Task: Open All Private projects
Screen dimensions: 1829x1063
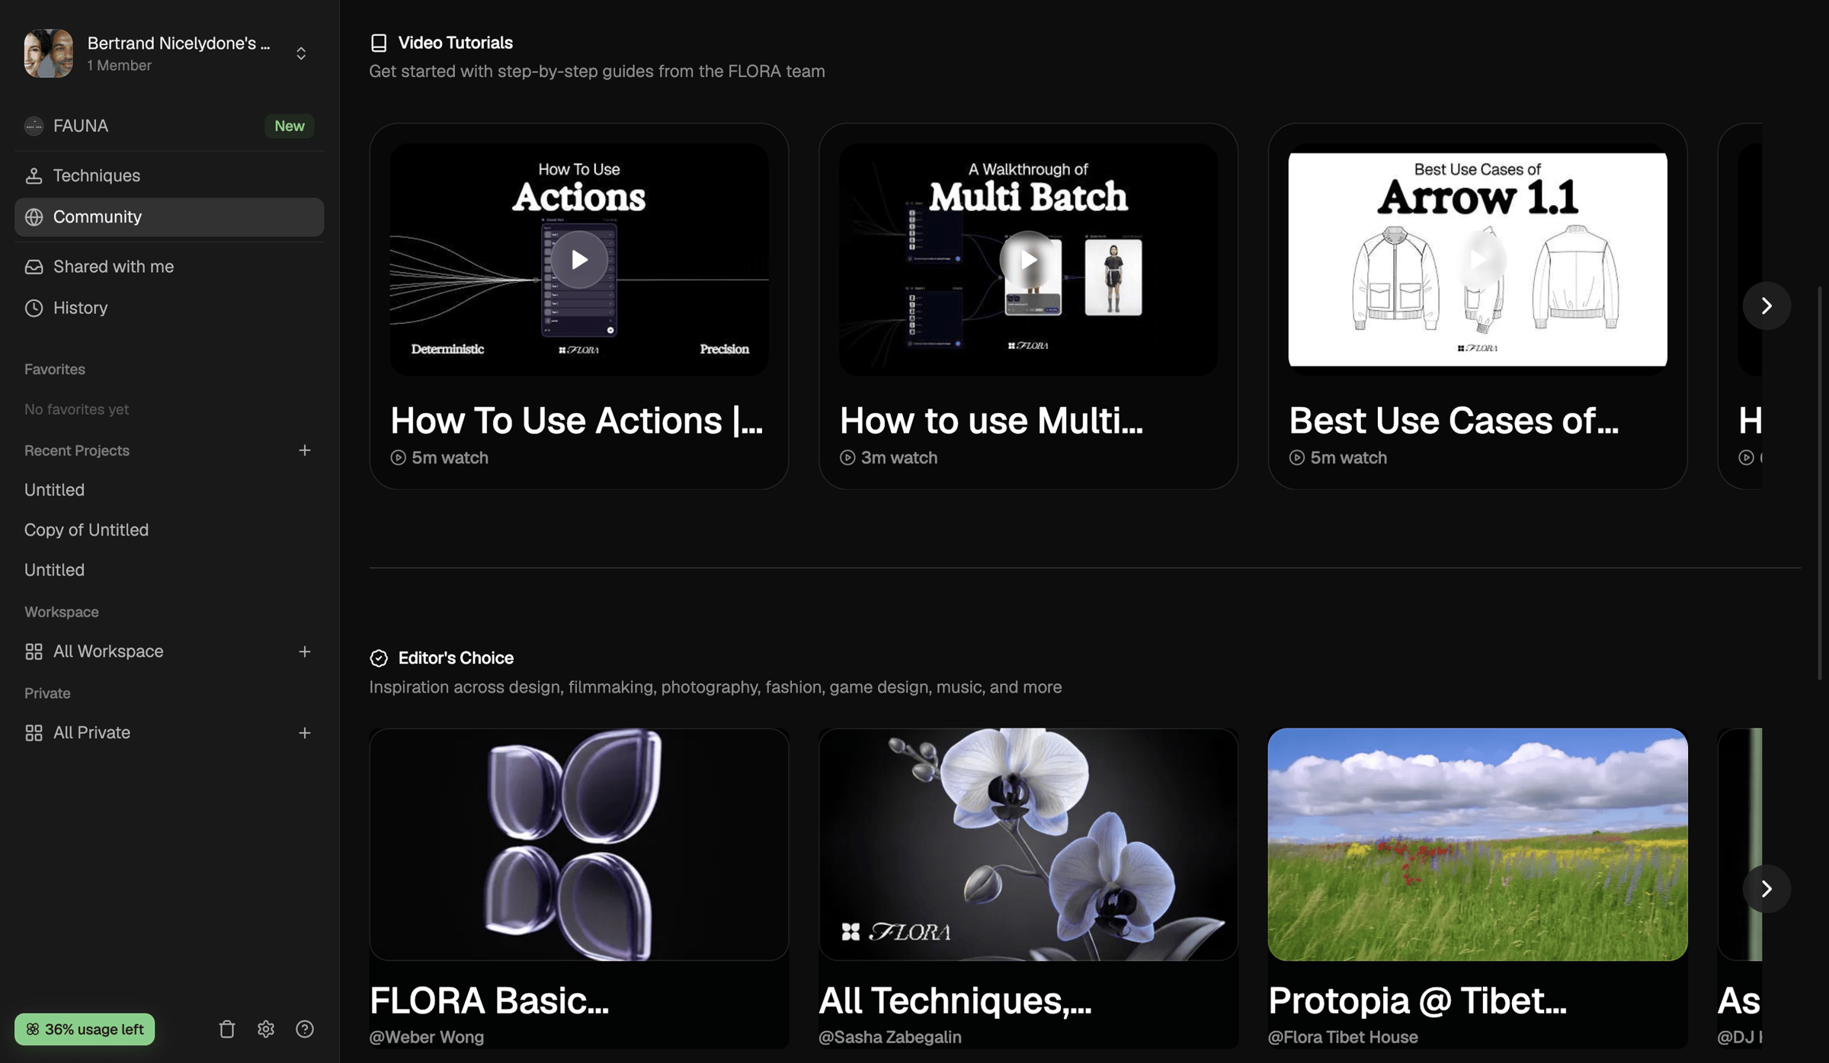Action: (x=91, y=733)
